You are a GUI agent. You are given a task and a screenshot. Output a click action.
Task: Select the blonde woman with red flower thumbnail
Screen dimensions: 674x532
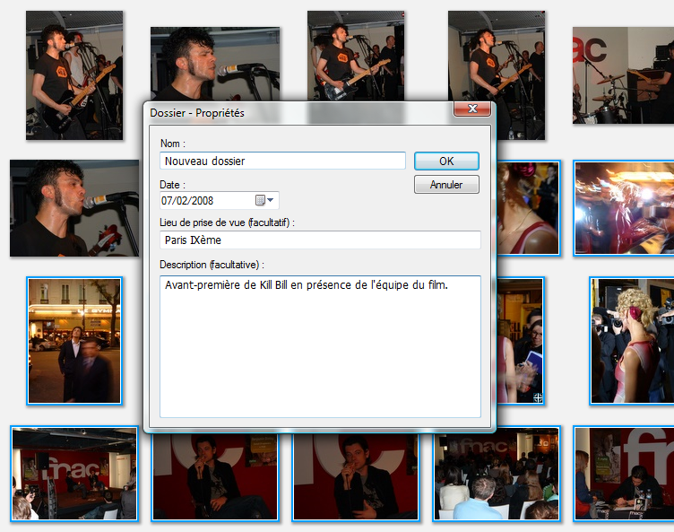pyautogui.click(x=632, y=341)
